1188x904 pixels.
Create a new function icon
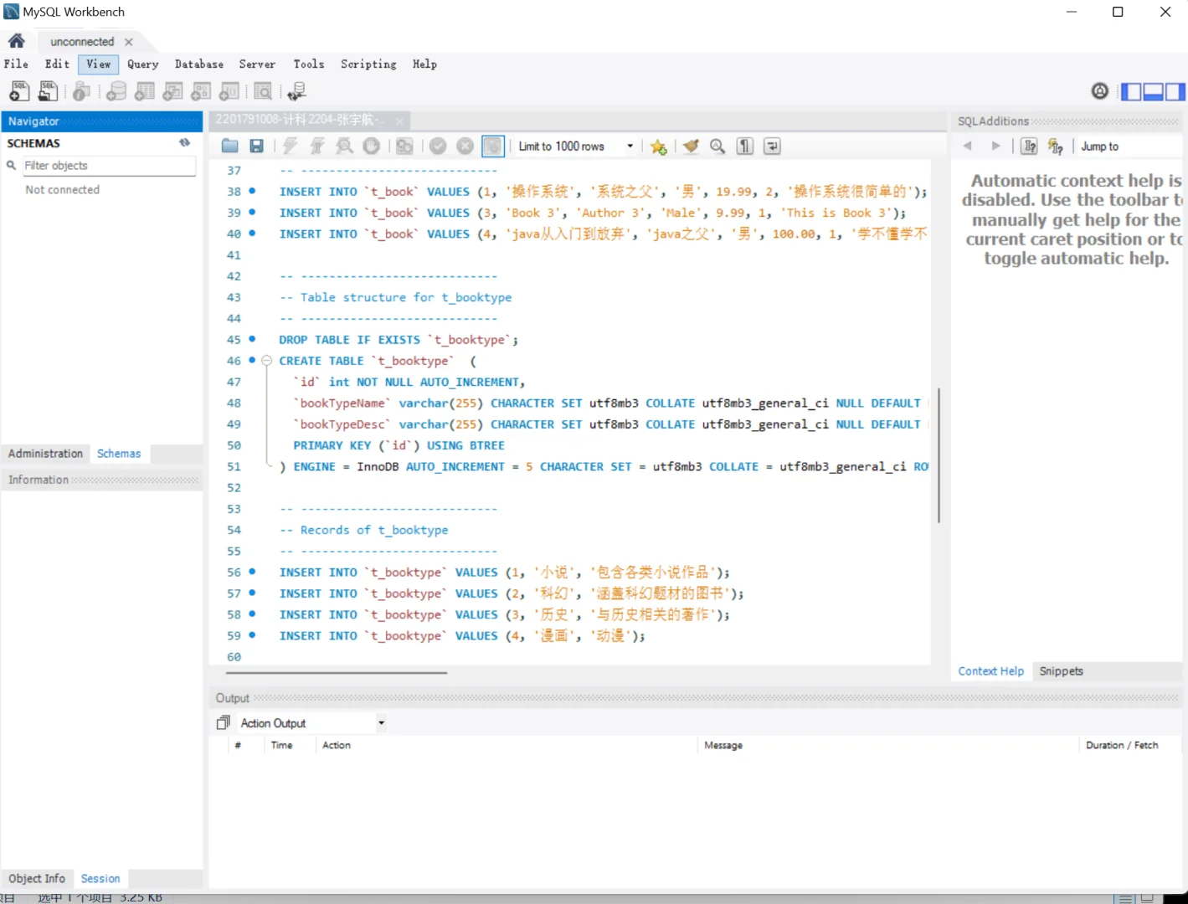229,91
